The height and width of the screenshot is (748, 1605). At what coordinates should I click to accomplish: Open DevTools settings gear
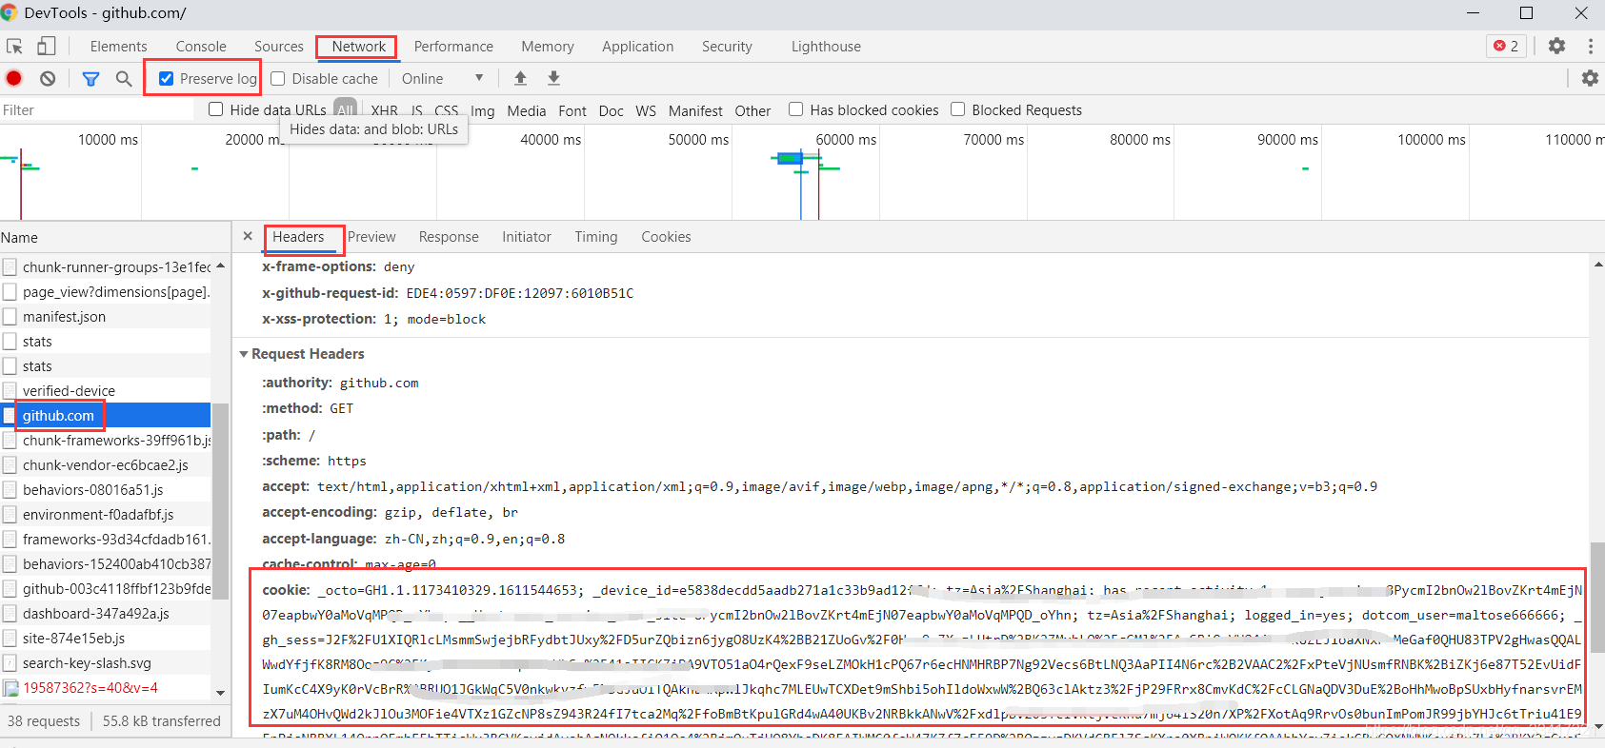click(1556, 46)
